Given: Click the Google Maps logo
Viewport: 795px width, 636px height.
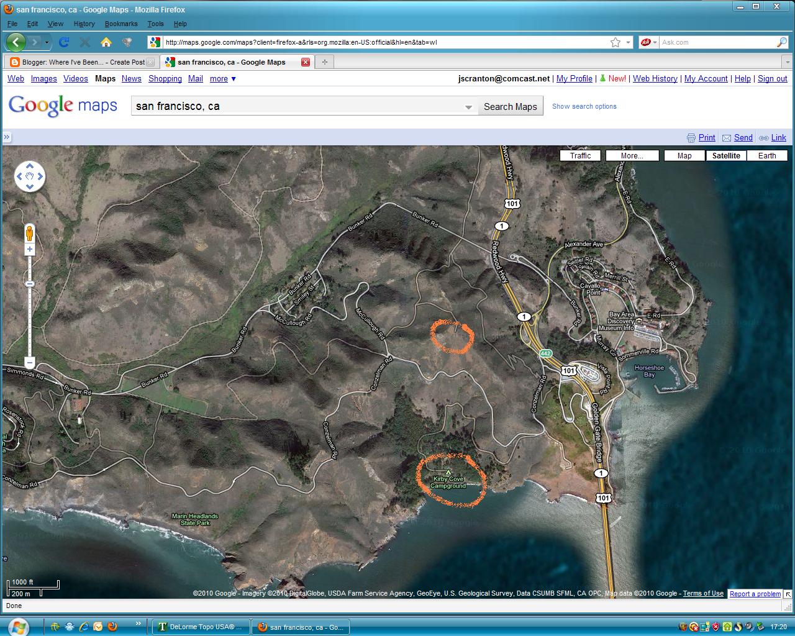Looking at the screenshot, I should click(63, 106).
